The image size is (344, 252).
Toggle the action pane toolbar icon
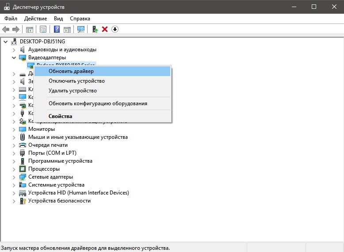point(67,29)
